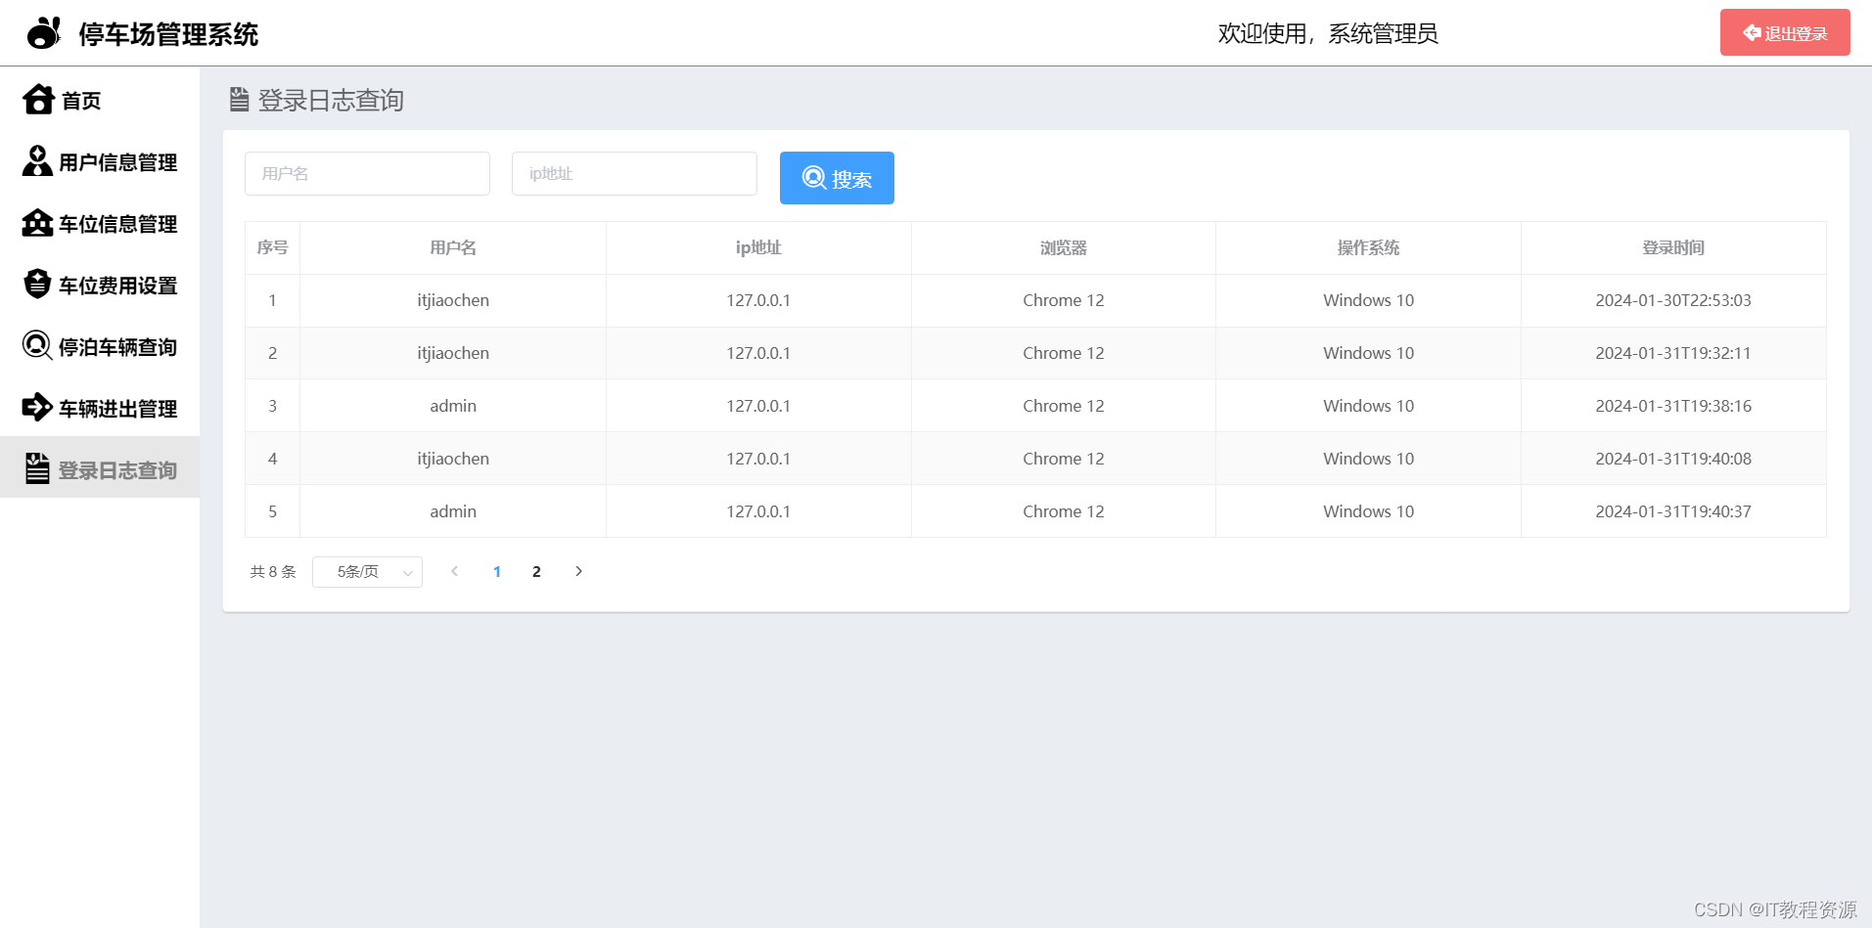This screenshot has height=928, width=1872.
Task: Click the 停车场管理系统 title
Action: tap(168, 34)
